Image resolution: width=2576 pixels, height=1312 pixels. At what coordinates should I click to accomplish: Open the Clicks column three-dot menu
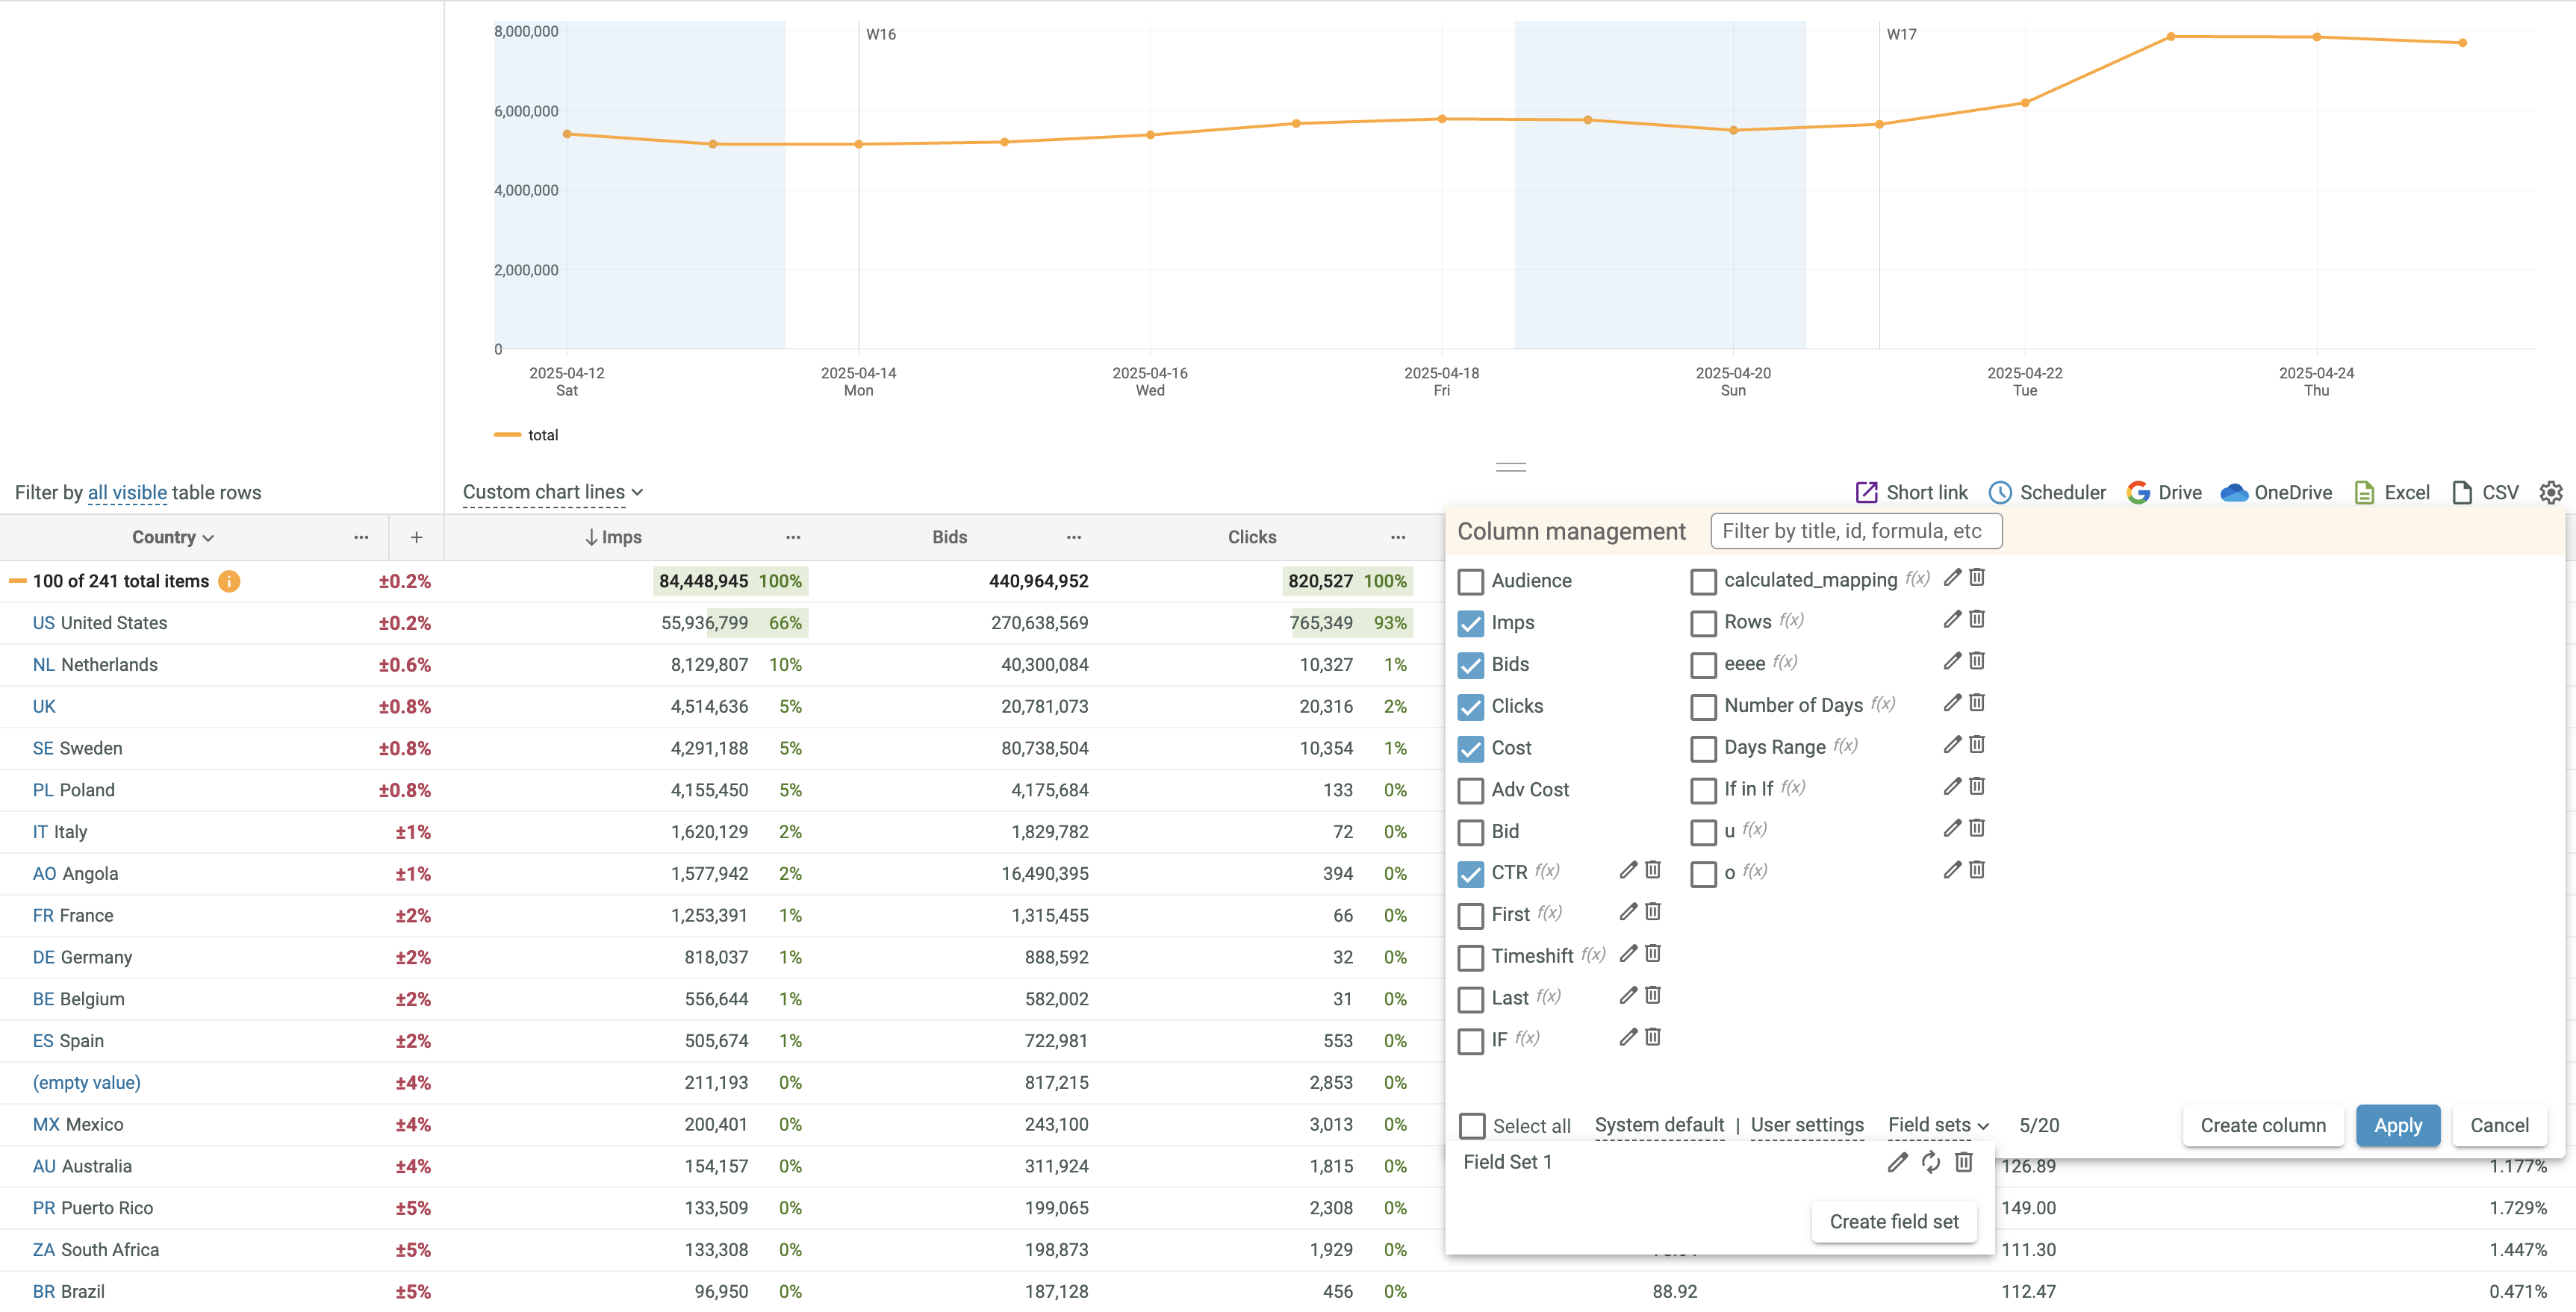(x=1398, y=537)
